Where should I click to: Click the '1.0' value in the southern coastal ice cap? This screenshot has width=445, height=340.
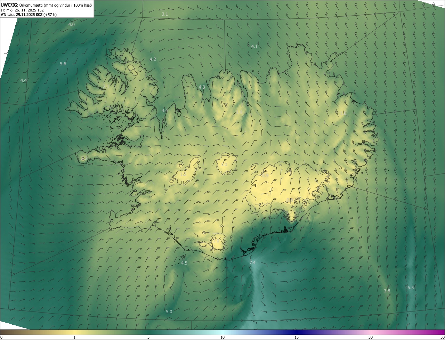tap(216, 241)
